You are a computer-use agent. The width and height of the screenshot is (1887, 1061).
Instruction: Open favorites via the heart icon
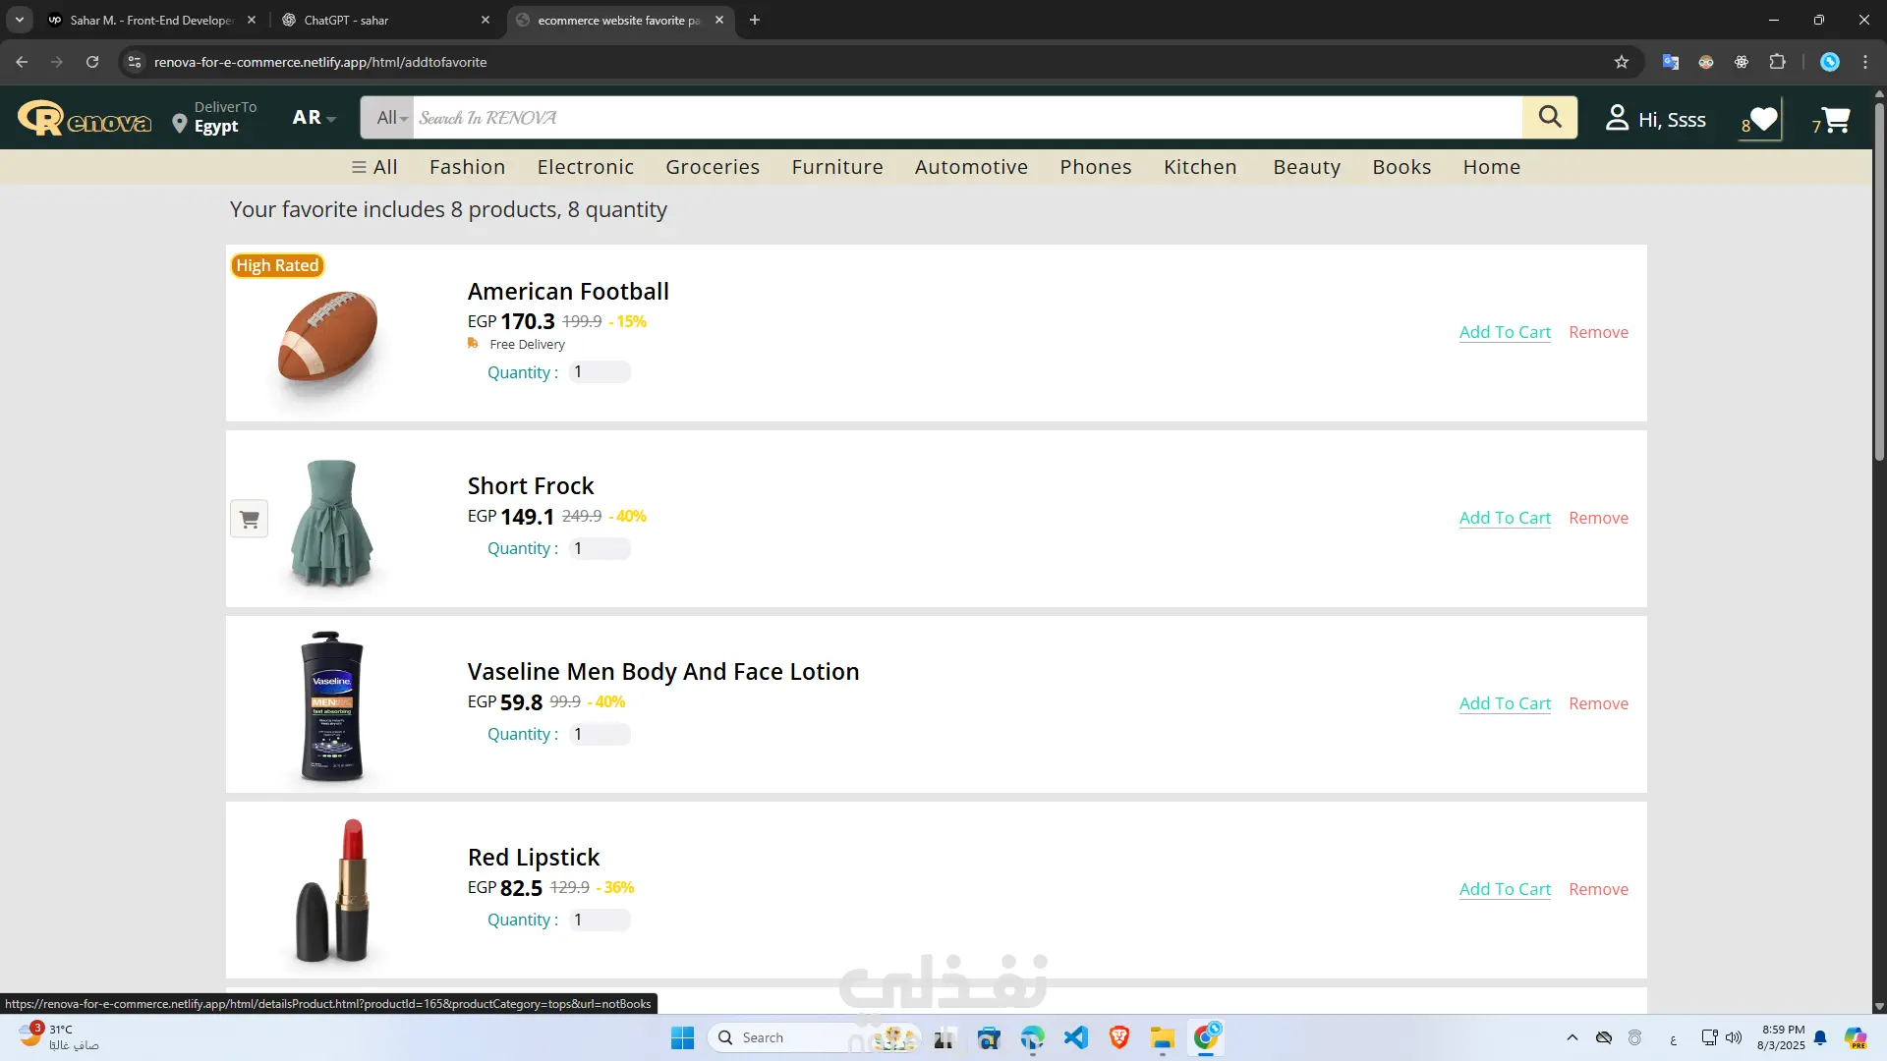coord(1764,119)
